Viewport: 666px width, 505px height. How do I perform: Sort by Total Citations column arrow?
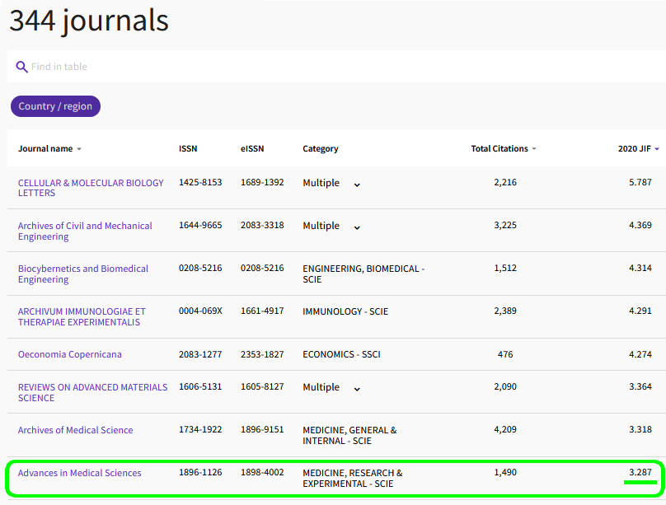click(534, 149)
